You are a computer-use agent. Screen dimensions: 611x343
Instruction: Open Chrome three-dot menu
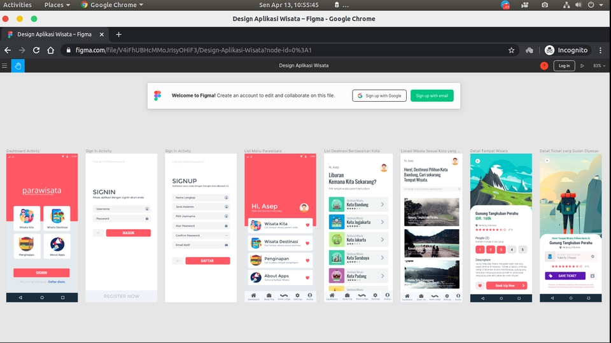pyautogui.click(x=600, y=50)
